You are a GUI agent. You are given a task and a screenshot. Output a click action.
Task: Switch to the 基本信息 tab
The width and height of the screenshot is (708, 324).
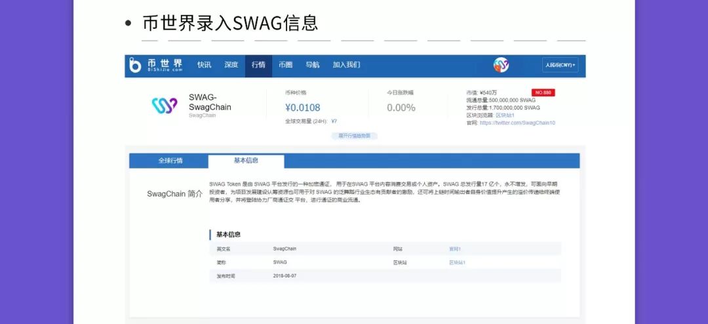coord(246,161)
